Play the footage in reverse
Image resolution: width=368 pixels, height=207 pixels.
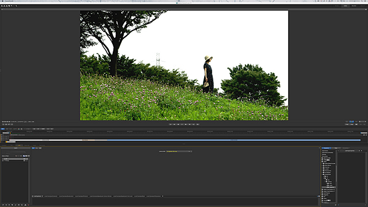point(178,124)
